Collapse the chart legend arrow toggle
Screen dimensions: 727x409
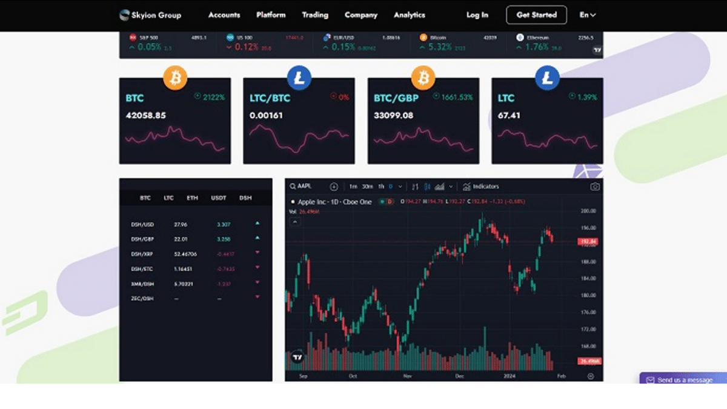295,222
